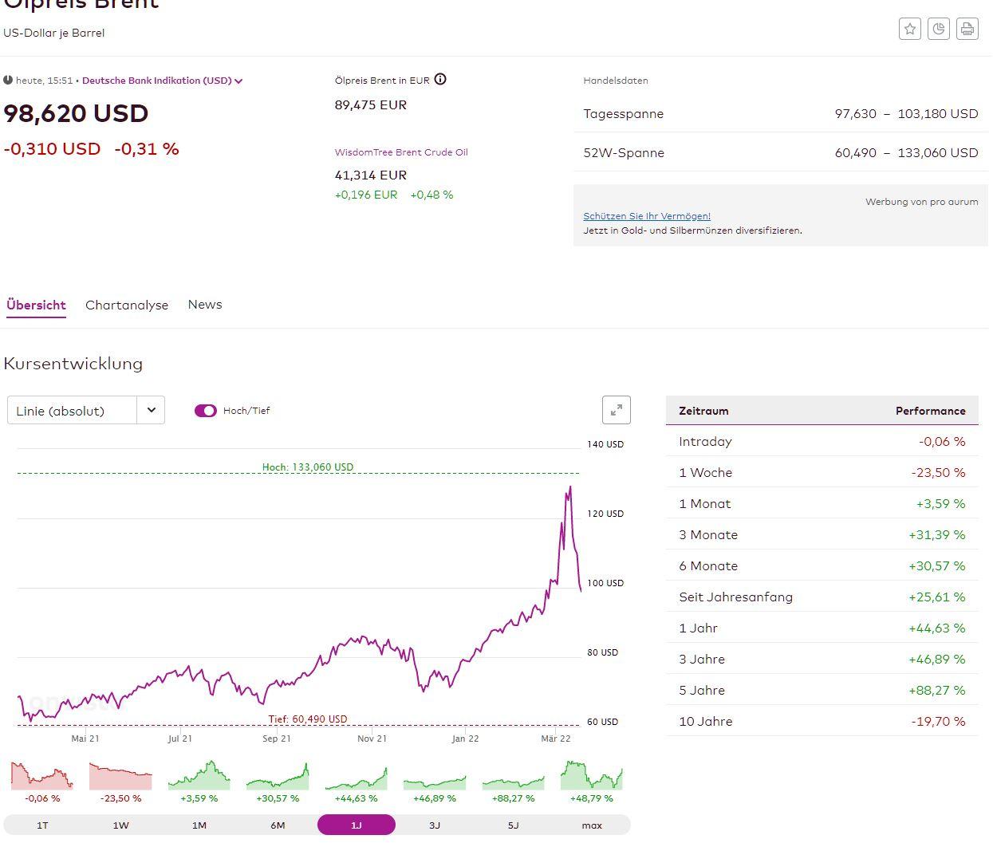Select the Übersicht tab
This screenshot has height=843, width=993.
pyautogui.click(x=36, y=305)
